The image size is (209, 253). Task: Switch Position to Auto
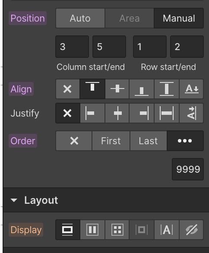(x=80, y=18)
